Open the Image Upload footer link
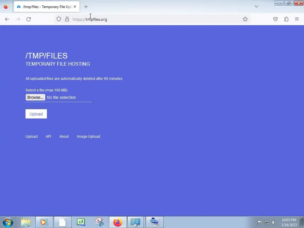The height and width of the screenshot is (228, 304). click(x=88, y=137)
